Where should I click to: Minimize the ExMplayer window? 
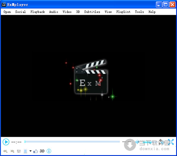click(159, 5)
